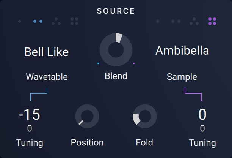
Task: Click the sample fine tuning small 0 value
Action: pos(202,129)
